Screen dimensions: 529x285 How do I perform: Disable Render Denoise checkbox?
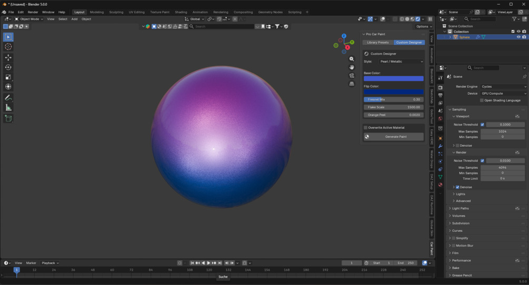click(x=457, y=187)
